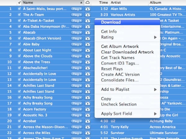Open Ping dropdown for À Saint-Malo track

pos(77,9)
